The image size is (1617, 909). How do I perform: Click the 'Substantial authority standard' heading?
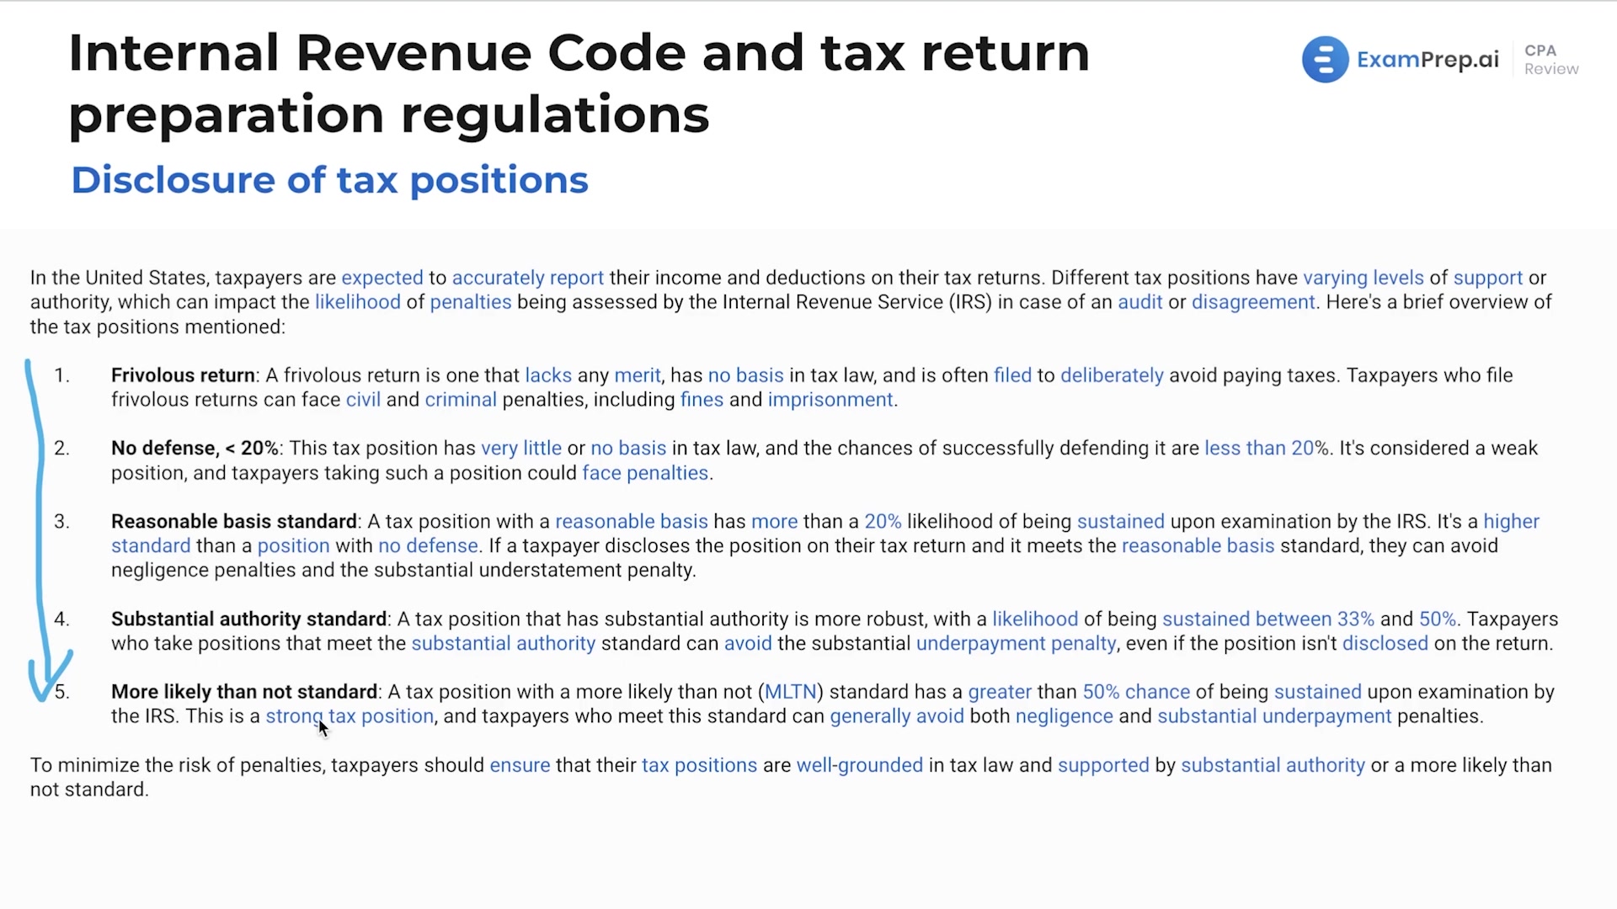click(248, 619)
